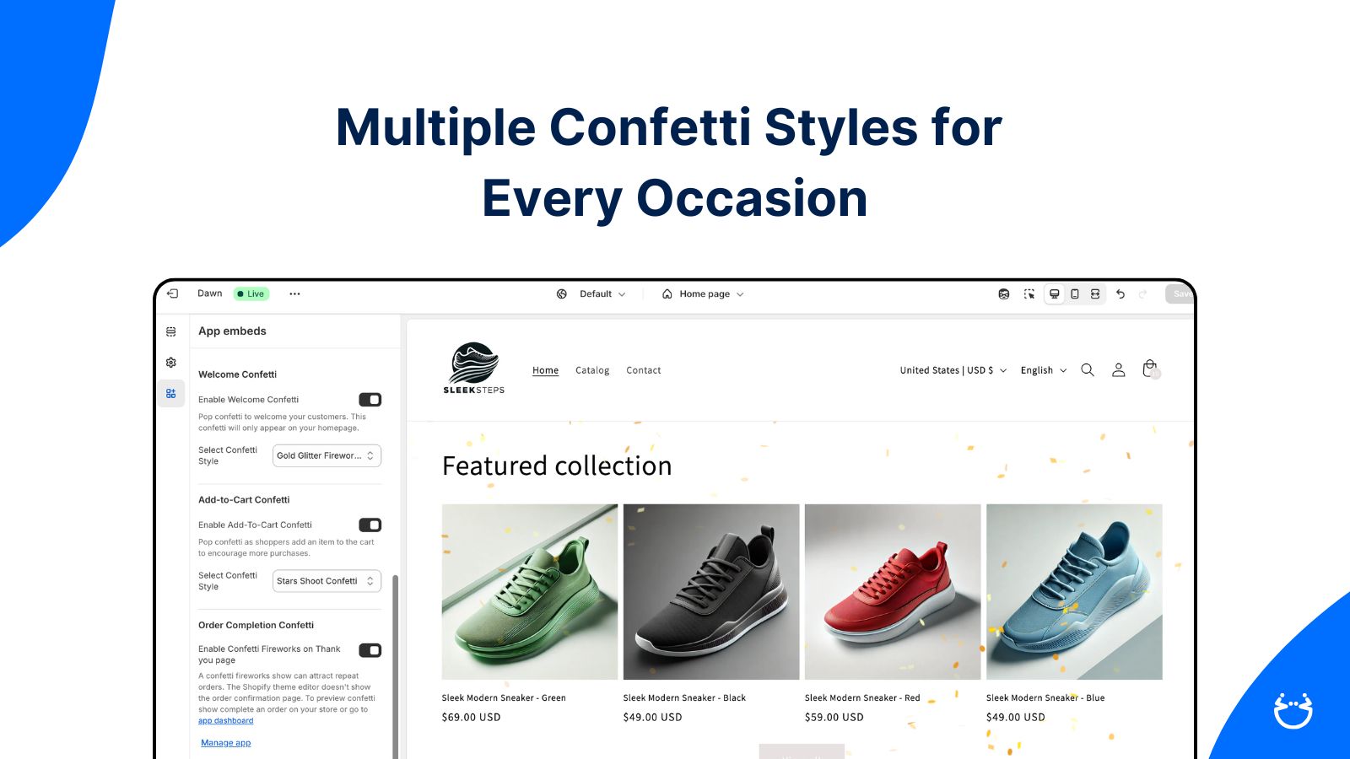The width and height of the screenshot is (1350, 759).
Task: Open the app dashboard link
Action: pos(225,721)
